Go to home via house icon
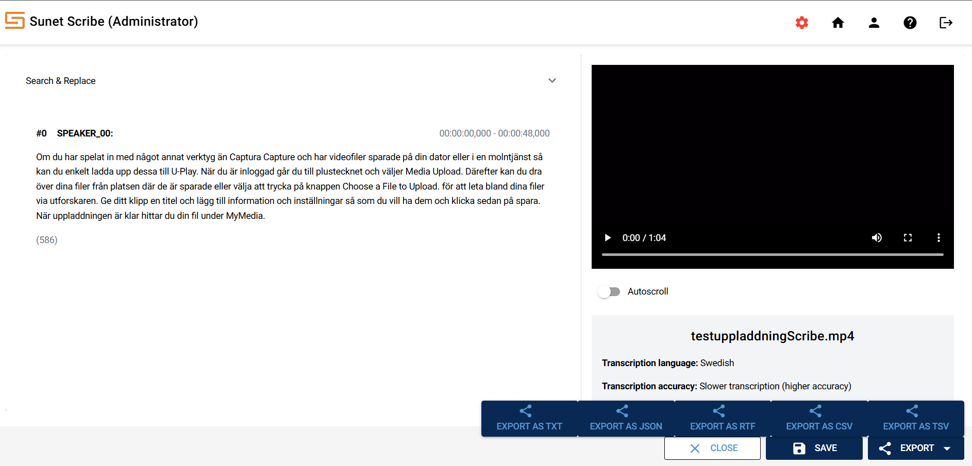The image size is (972, 466). click(837, 23)
